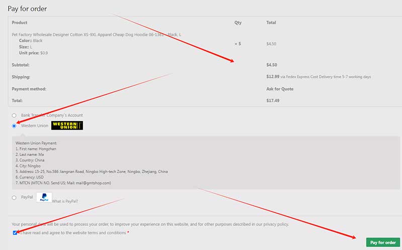Click the Qty column header

pos(238,23)
